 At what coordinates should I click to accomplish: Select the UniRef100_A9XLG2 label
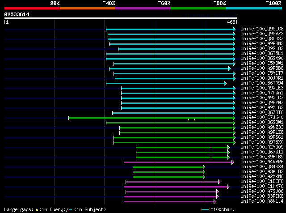coord(262,107)
